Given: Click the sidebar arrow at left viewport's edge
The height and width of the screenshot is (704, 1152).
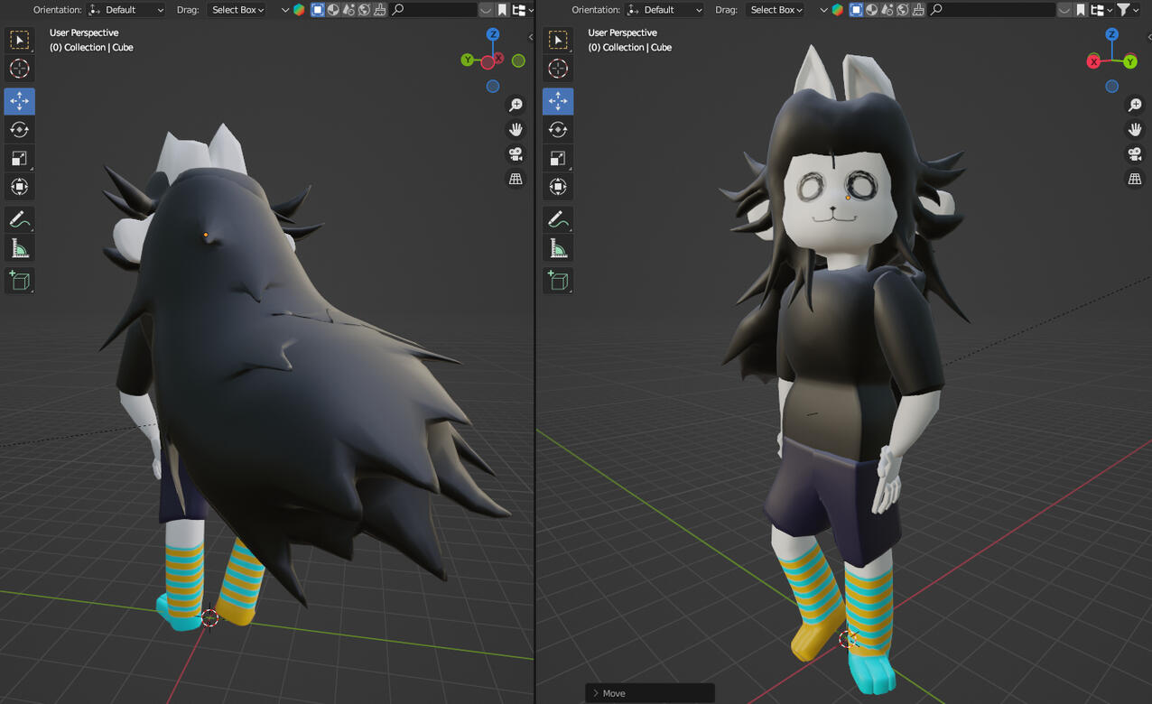Looking at the screenshot, I should 531,37.
